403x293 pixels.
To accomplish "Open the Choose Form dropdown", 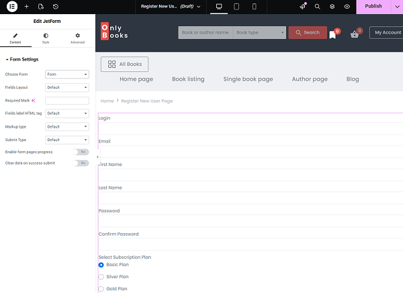I will (x=67, y=75).
